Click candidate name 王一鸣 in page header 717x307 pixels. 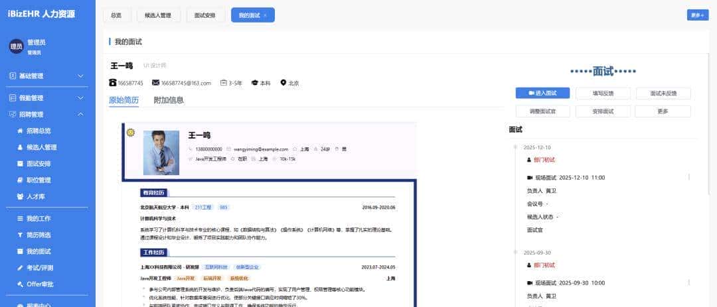121,66
